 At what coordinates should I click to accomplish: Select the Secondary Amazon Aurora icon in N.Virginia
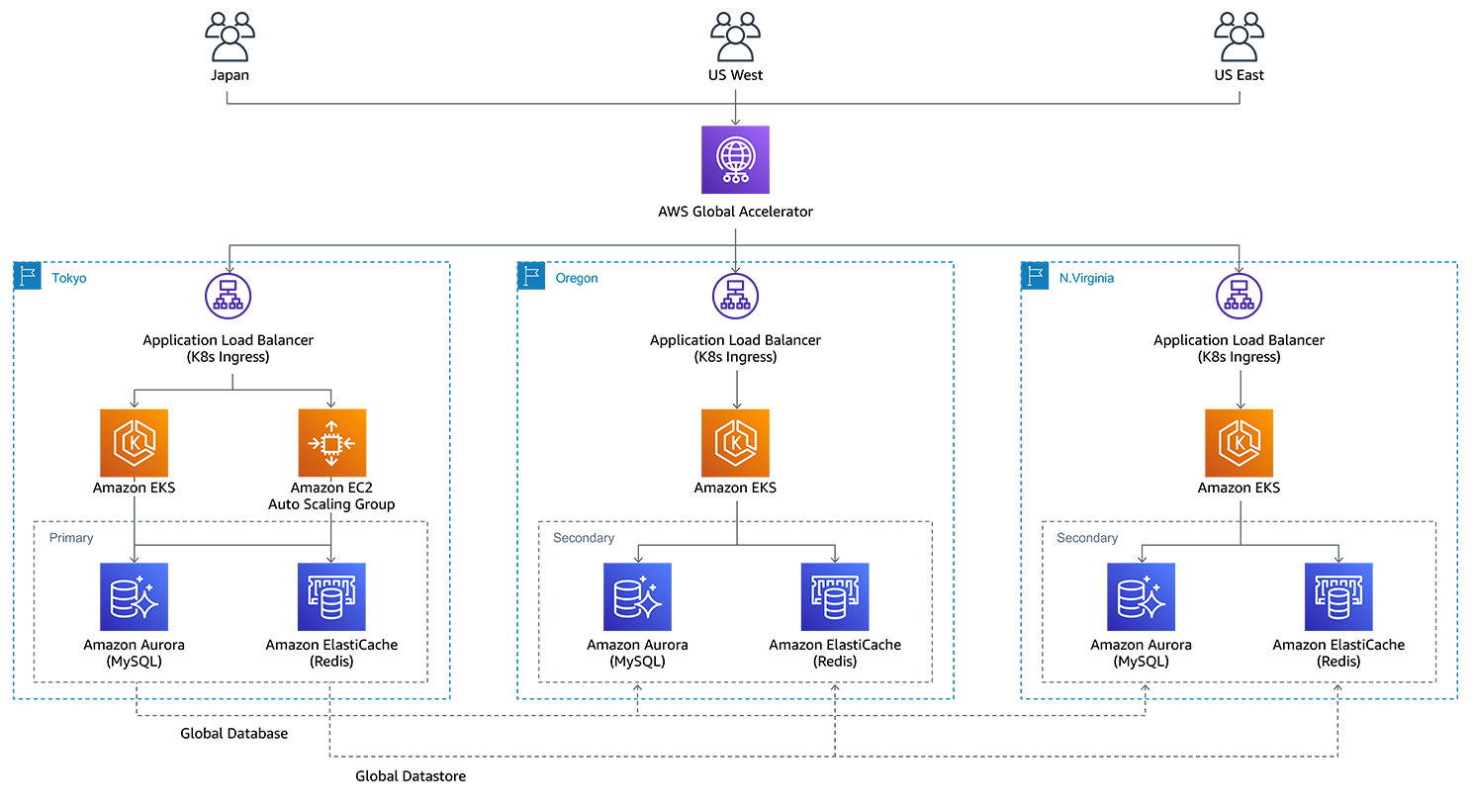(1142, 597)
